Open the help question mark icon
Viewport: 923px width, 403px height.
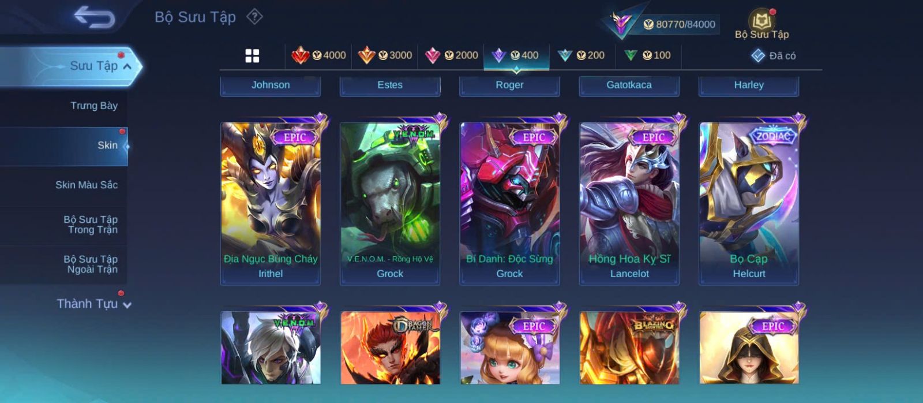click(x=254, y=17)
